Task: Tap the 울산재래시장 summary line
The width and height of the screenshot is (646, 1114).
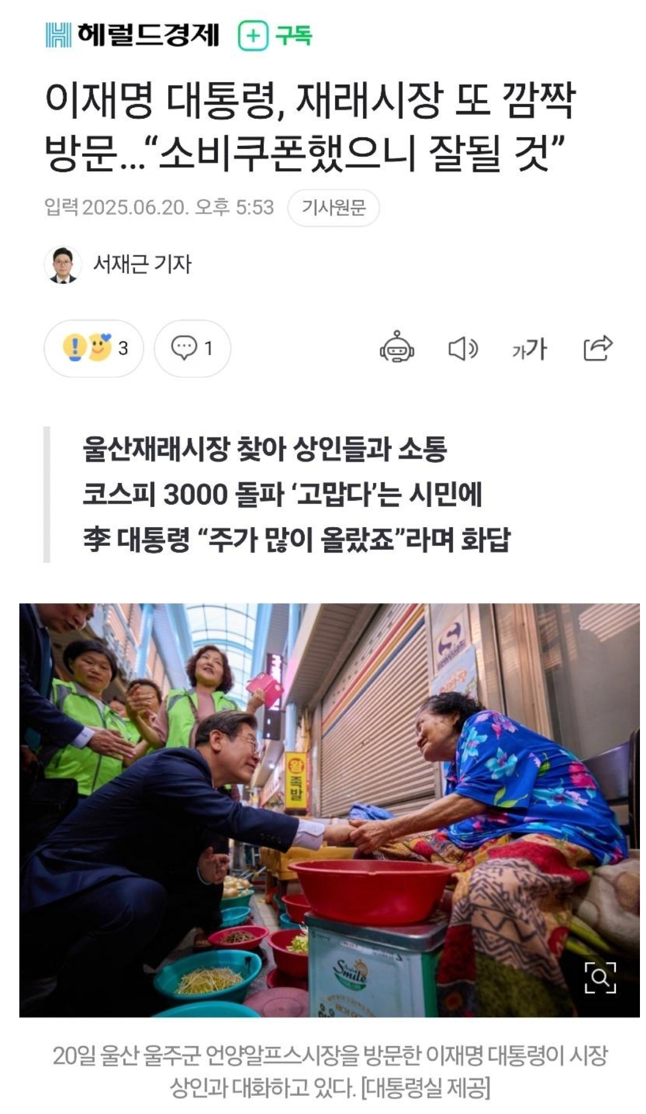Action: [x=265, y=450]
